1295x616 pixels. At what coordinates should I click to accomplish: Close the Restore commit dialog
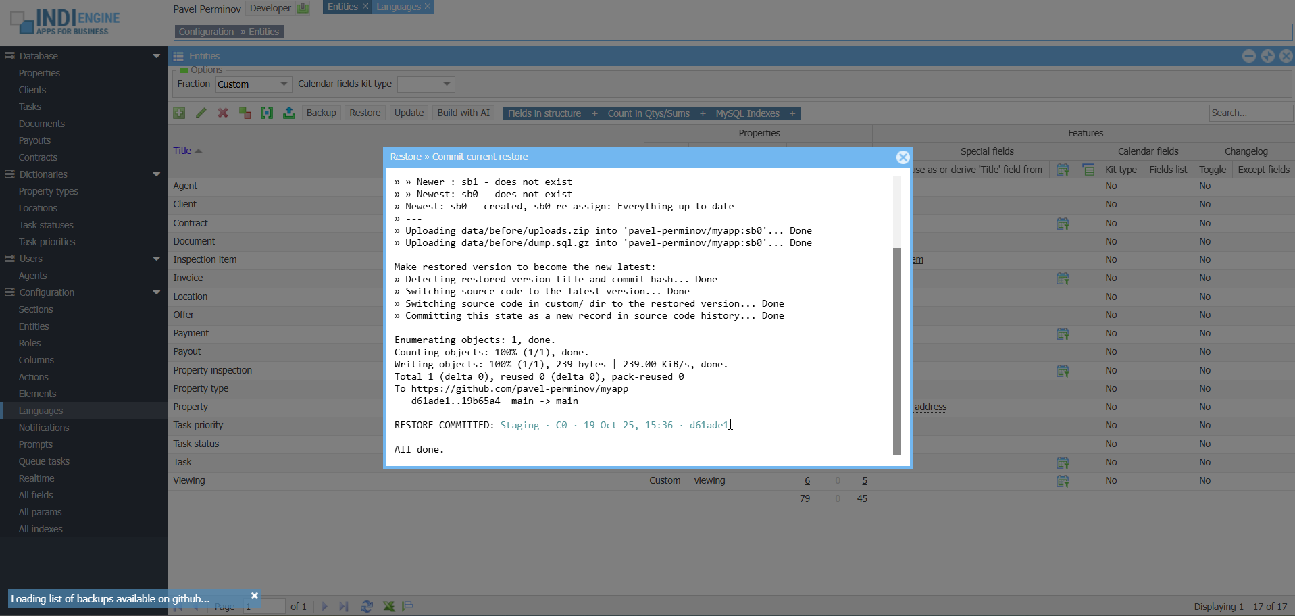[903, 157]
